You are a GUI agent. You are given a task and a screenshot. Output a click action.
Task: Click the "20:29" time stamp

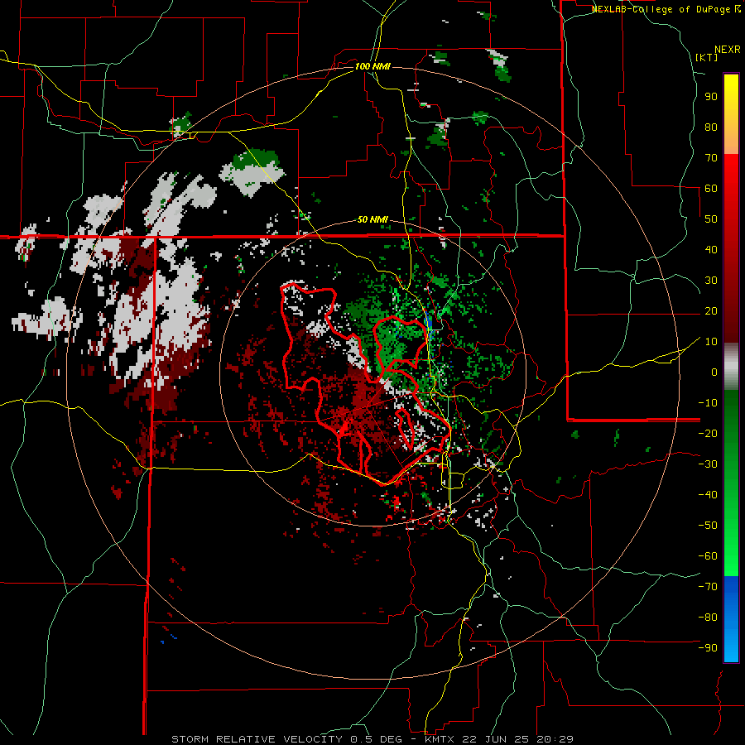point(555,739)
